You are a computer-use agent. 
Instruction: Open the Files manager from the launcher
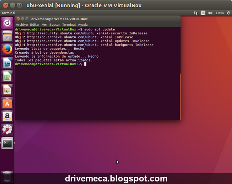pyautogui.click(x=7, y=36)
